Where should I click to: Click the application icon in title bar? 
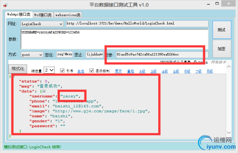(5, 5)
